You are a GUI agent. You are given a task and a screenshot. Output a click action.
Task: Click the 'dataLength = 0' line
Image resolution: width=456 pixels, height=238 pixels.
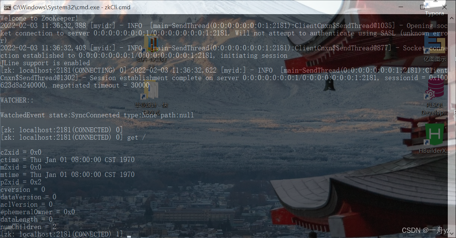[26, 219]
